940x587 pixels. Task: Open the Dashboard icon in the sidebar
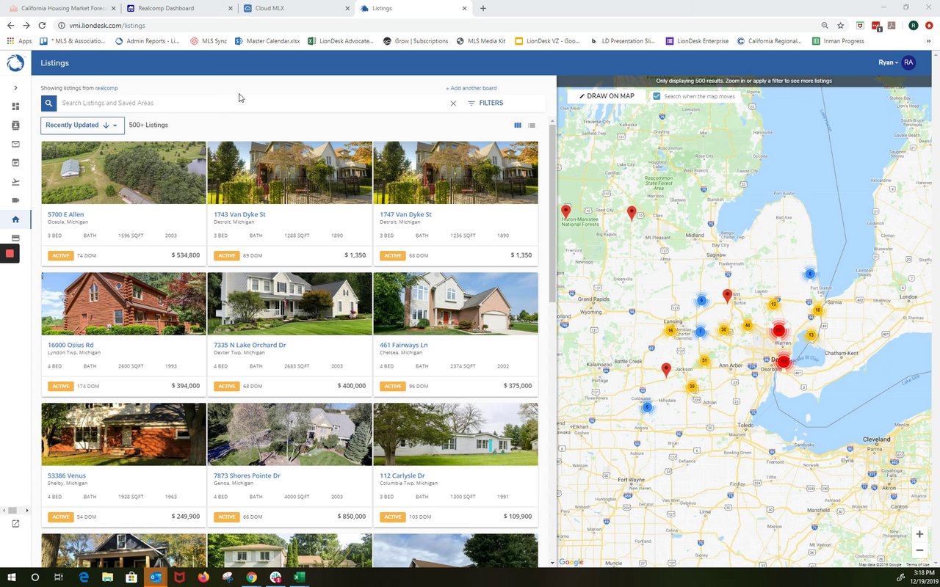click(15, 106)
